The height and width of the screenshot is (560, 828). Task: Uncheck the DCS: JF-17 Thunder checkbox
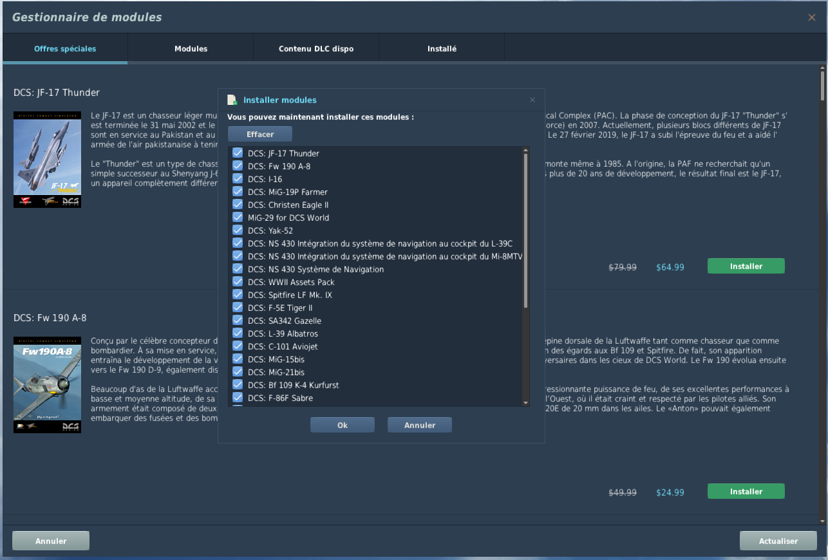coord(238,153)
